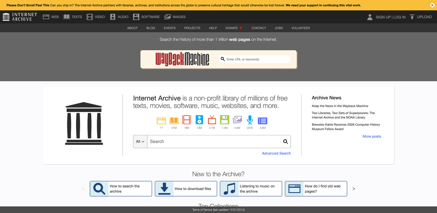437x213 pixels.
Task: Open the audio icon labeled 13M
Action: [199, 120]
